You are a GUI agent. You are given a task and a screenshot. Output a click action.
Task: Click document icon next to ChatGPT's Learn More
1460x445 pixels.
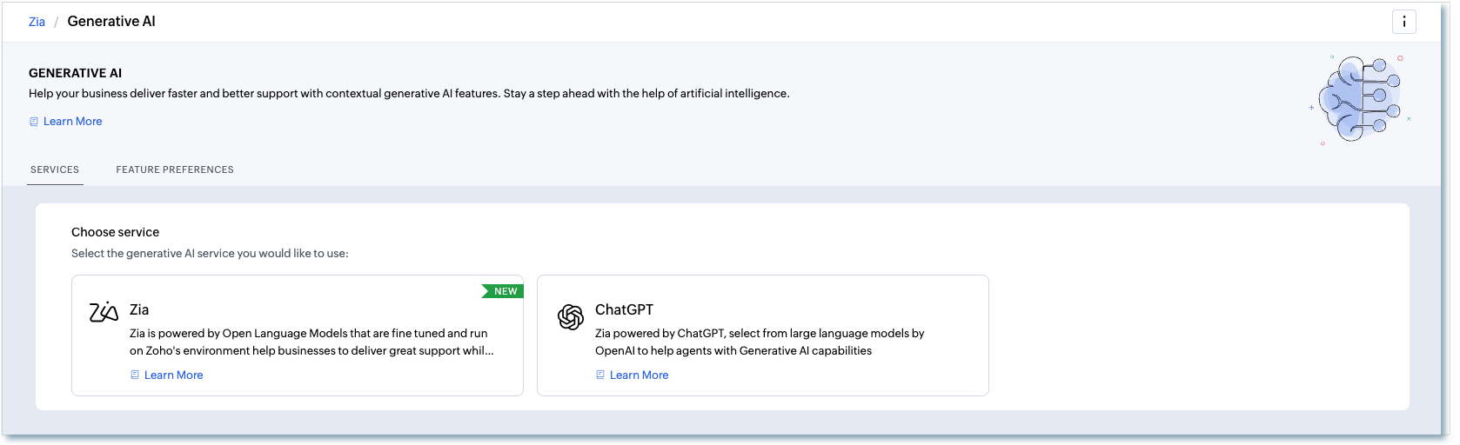600,375
